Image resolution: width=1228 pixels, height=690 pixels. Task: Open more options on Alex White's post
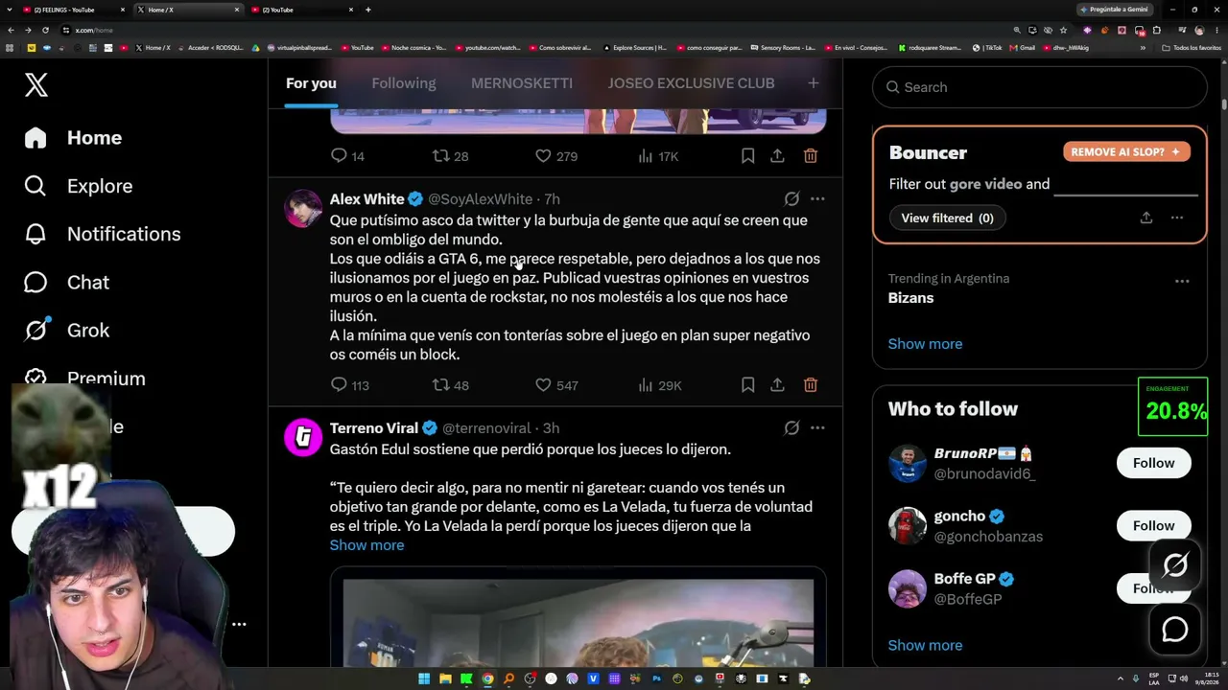817,199
